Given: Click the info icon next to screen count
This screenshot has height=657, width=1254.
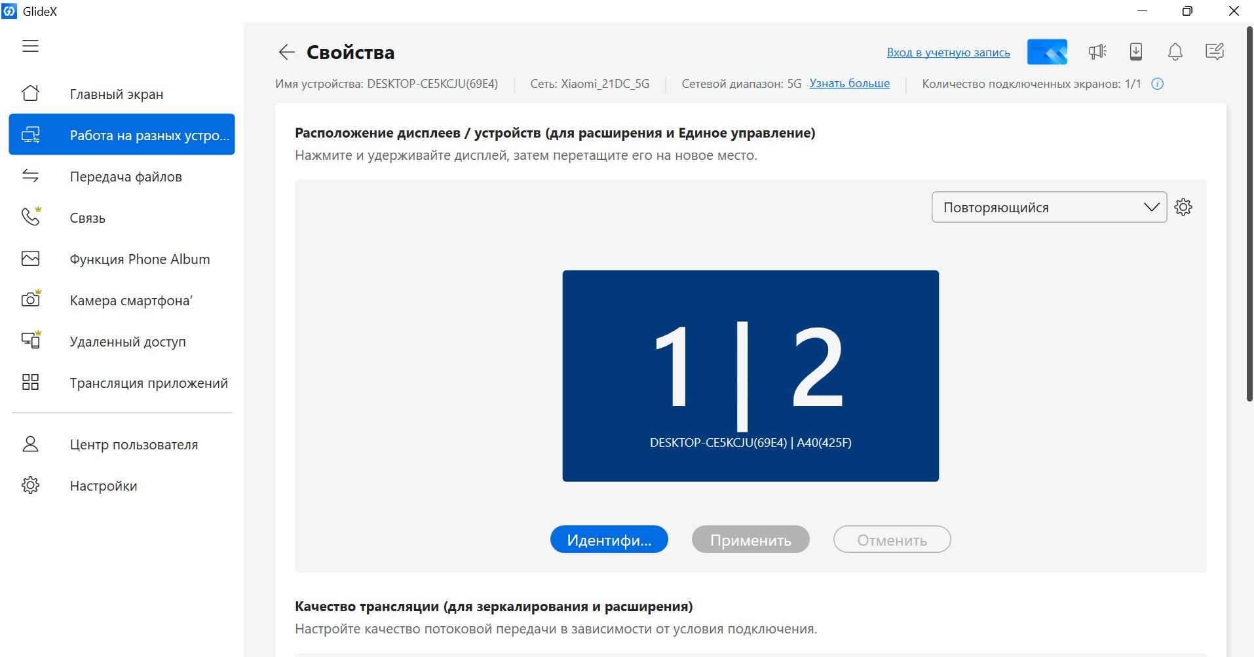Looking at the screenshot, I should pos(1158,84).
